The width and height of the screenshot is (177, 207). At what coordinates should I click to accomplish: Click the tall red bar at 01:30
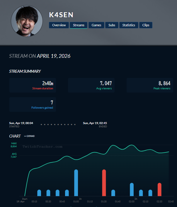(104, 183)
